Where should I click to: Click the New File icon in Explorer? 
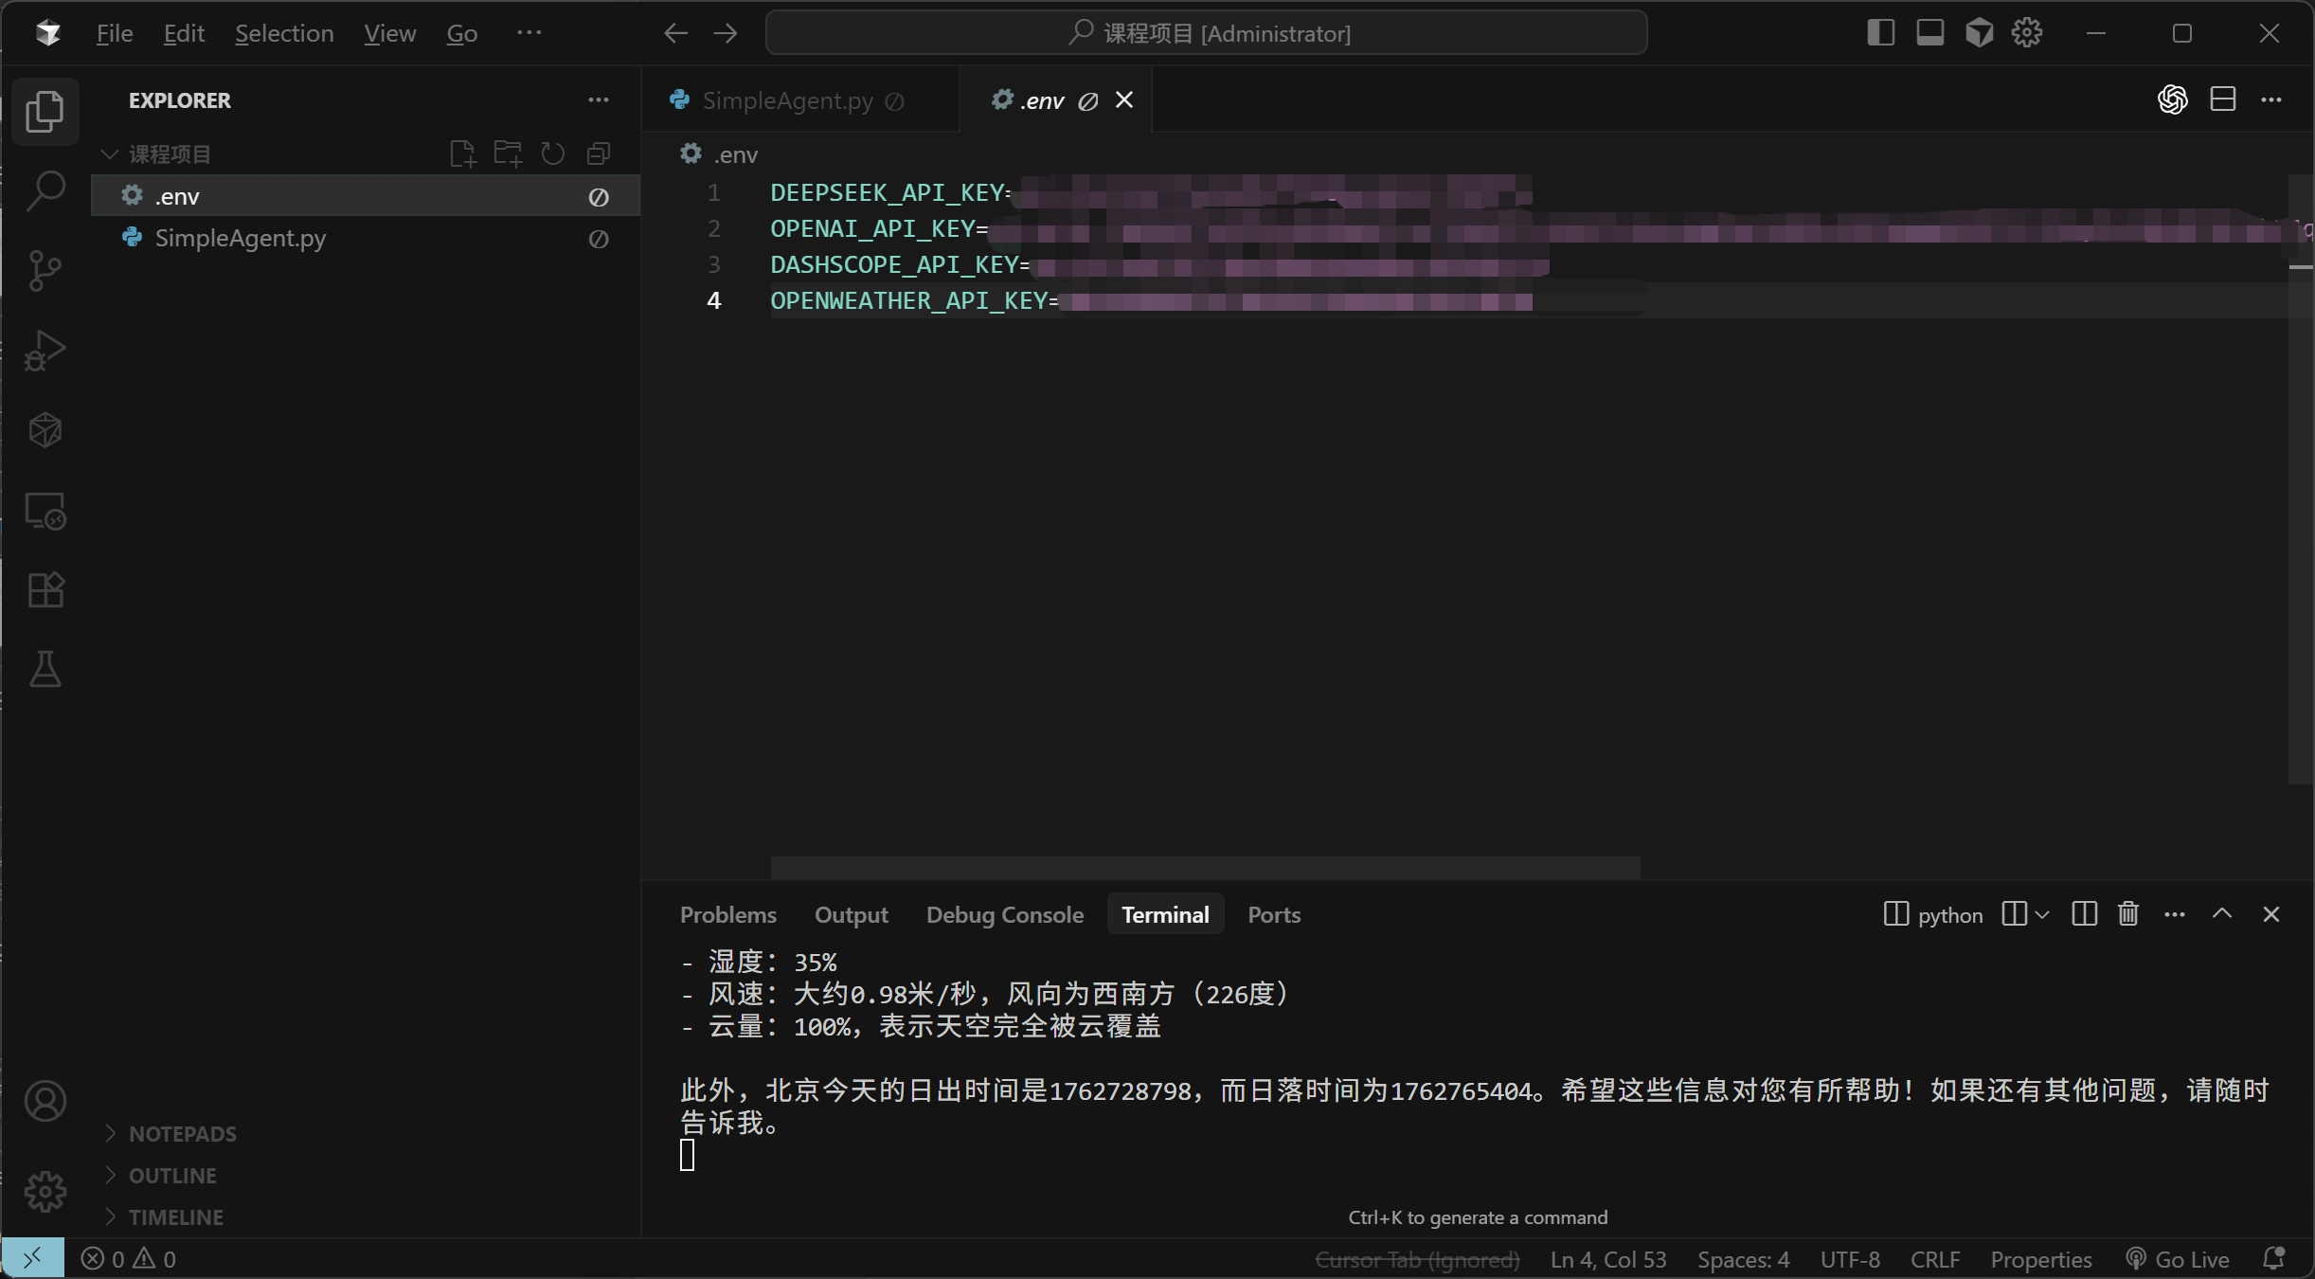click(x=462, y=153)
